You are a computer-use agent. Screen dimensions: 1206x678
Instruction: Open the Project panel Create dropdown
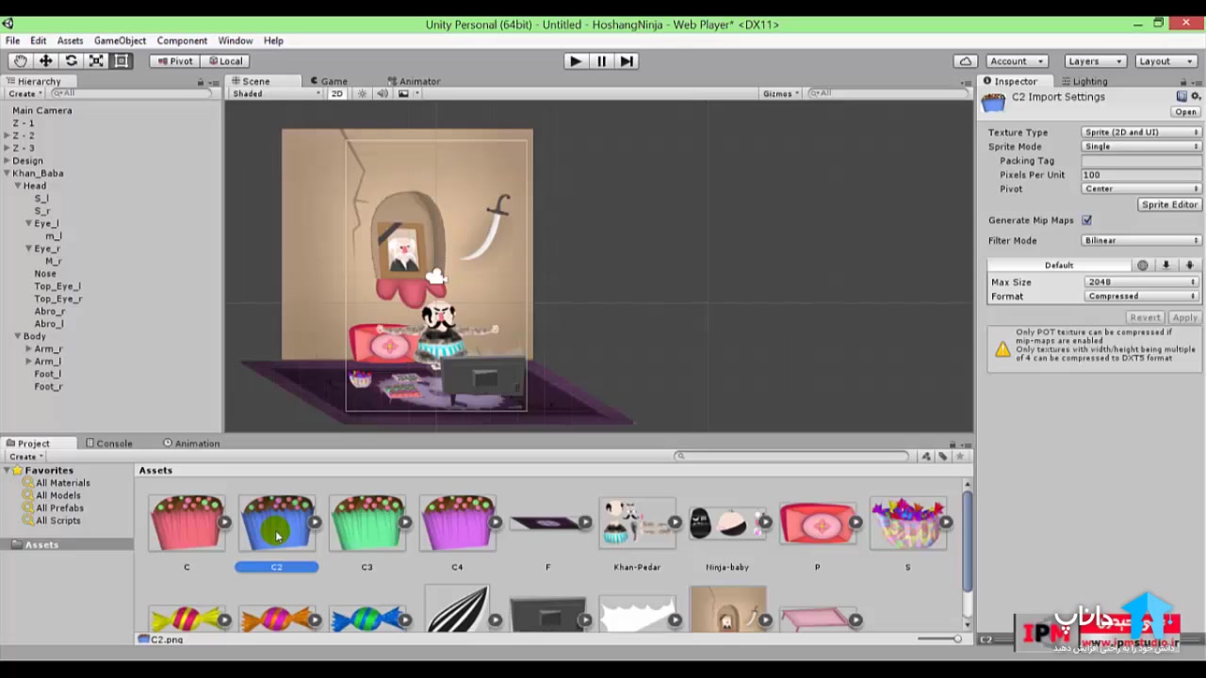(25, 457)
